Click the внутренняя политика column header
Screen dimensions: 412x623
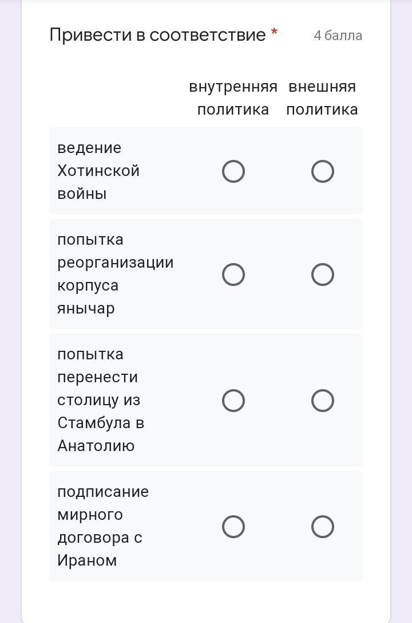coord(233,98)
